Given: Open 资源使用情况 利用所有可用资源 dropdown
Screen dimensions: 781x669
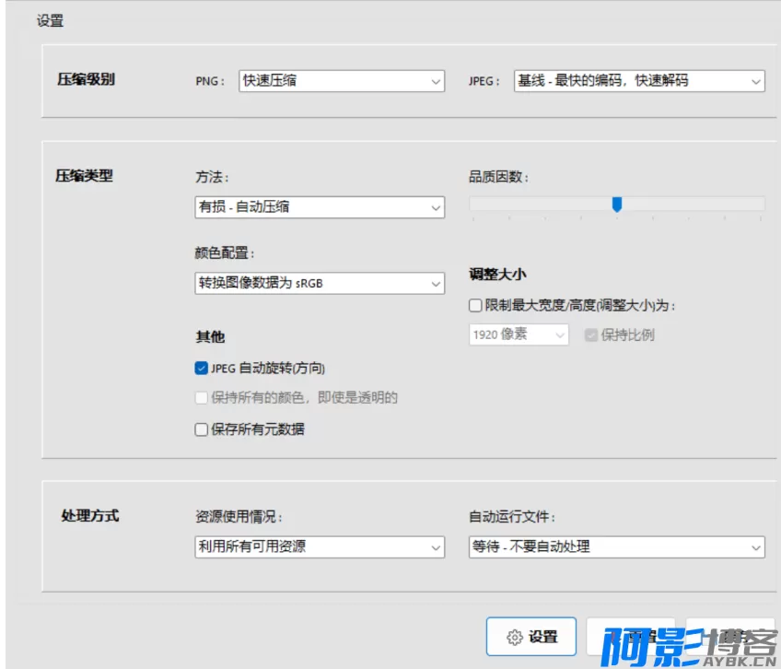Looking at the screenshot, I should click(320, 546).
